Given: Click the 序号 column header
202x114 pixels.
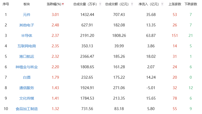Looking at the screenshot, I should click(x=6, y=4).
